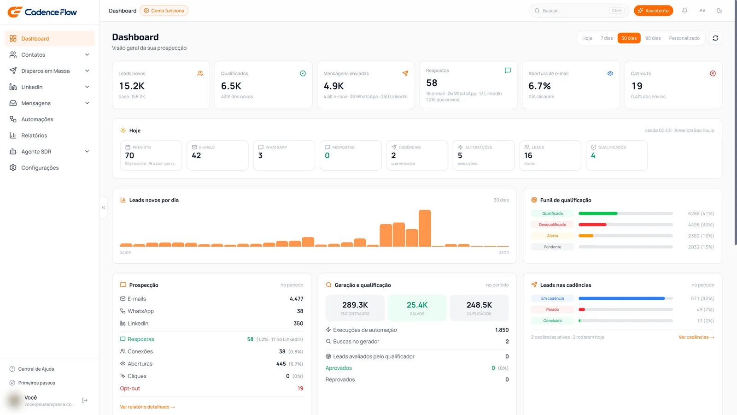Choose the Personalizado period
Image resolution: width=737 pixels, height=415 pixels.
coord(684,38)
